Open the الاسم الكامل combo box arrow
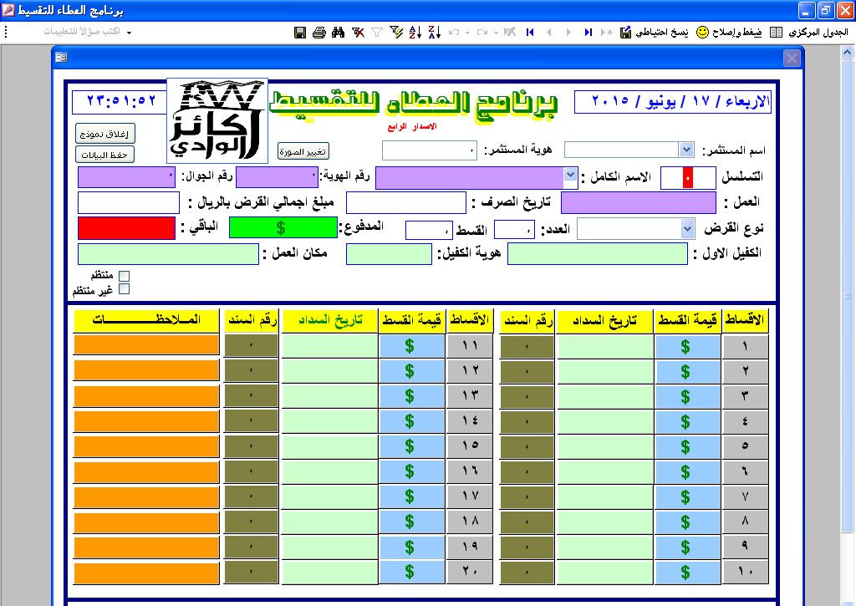This screenshot has height=606, width=856. (x=570, y=176)
